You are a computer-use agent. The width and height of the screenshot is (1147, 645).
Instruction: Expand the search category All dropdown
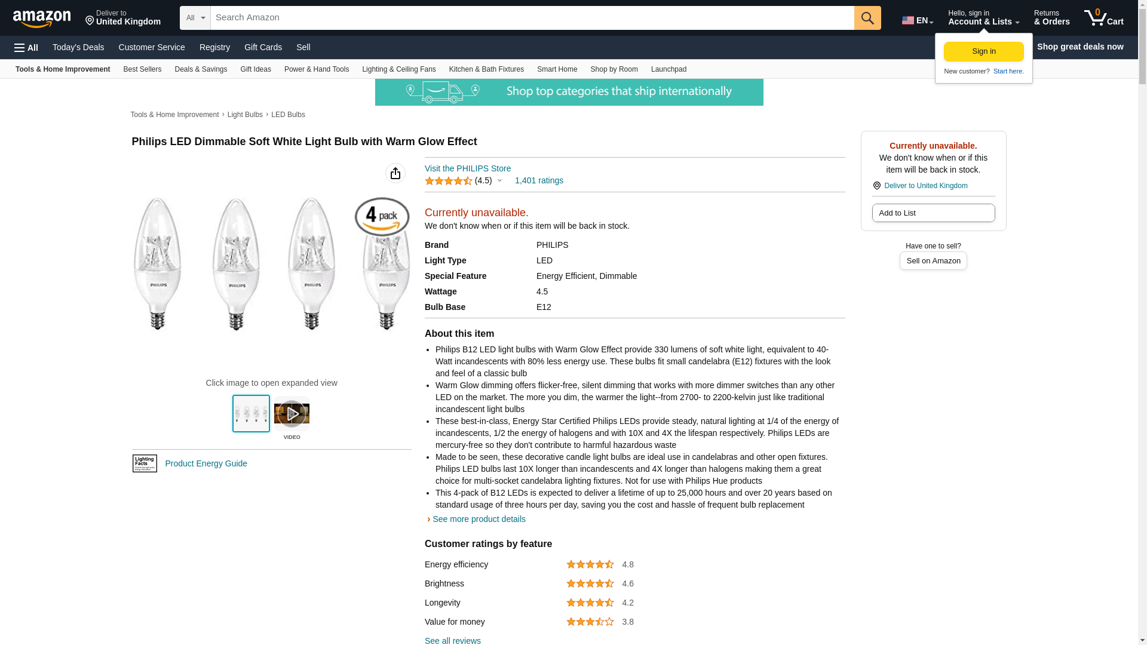(x=195, y=18)
